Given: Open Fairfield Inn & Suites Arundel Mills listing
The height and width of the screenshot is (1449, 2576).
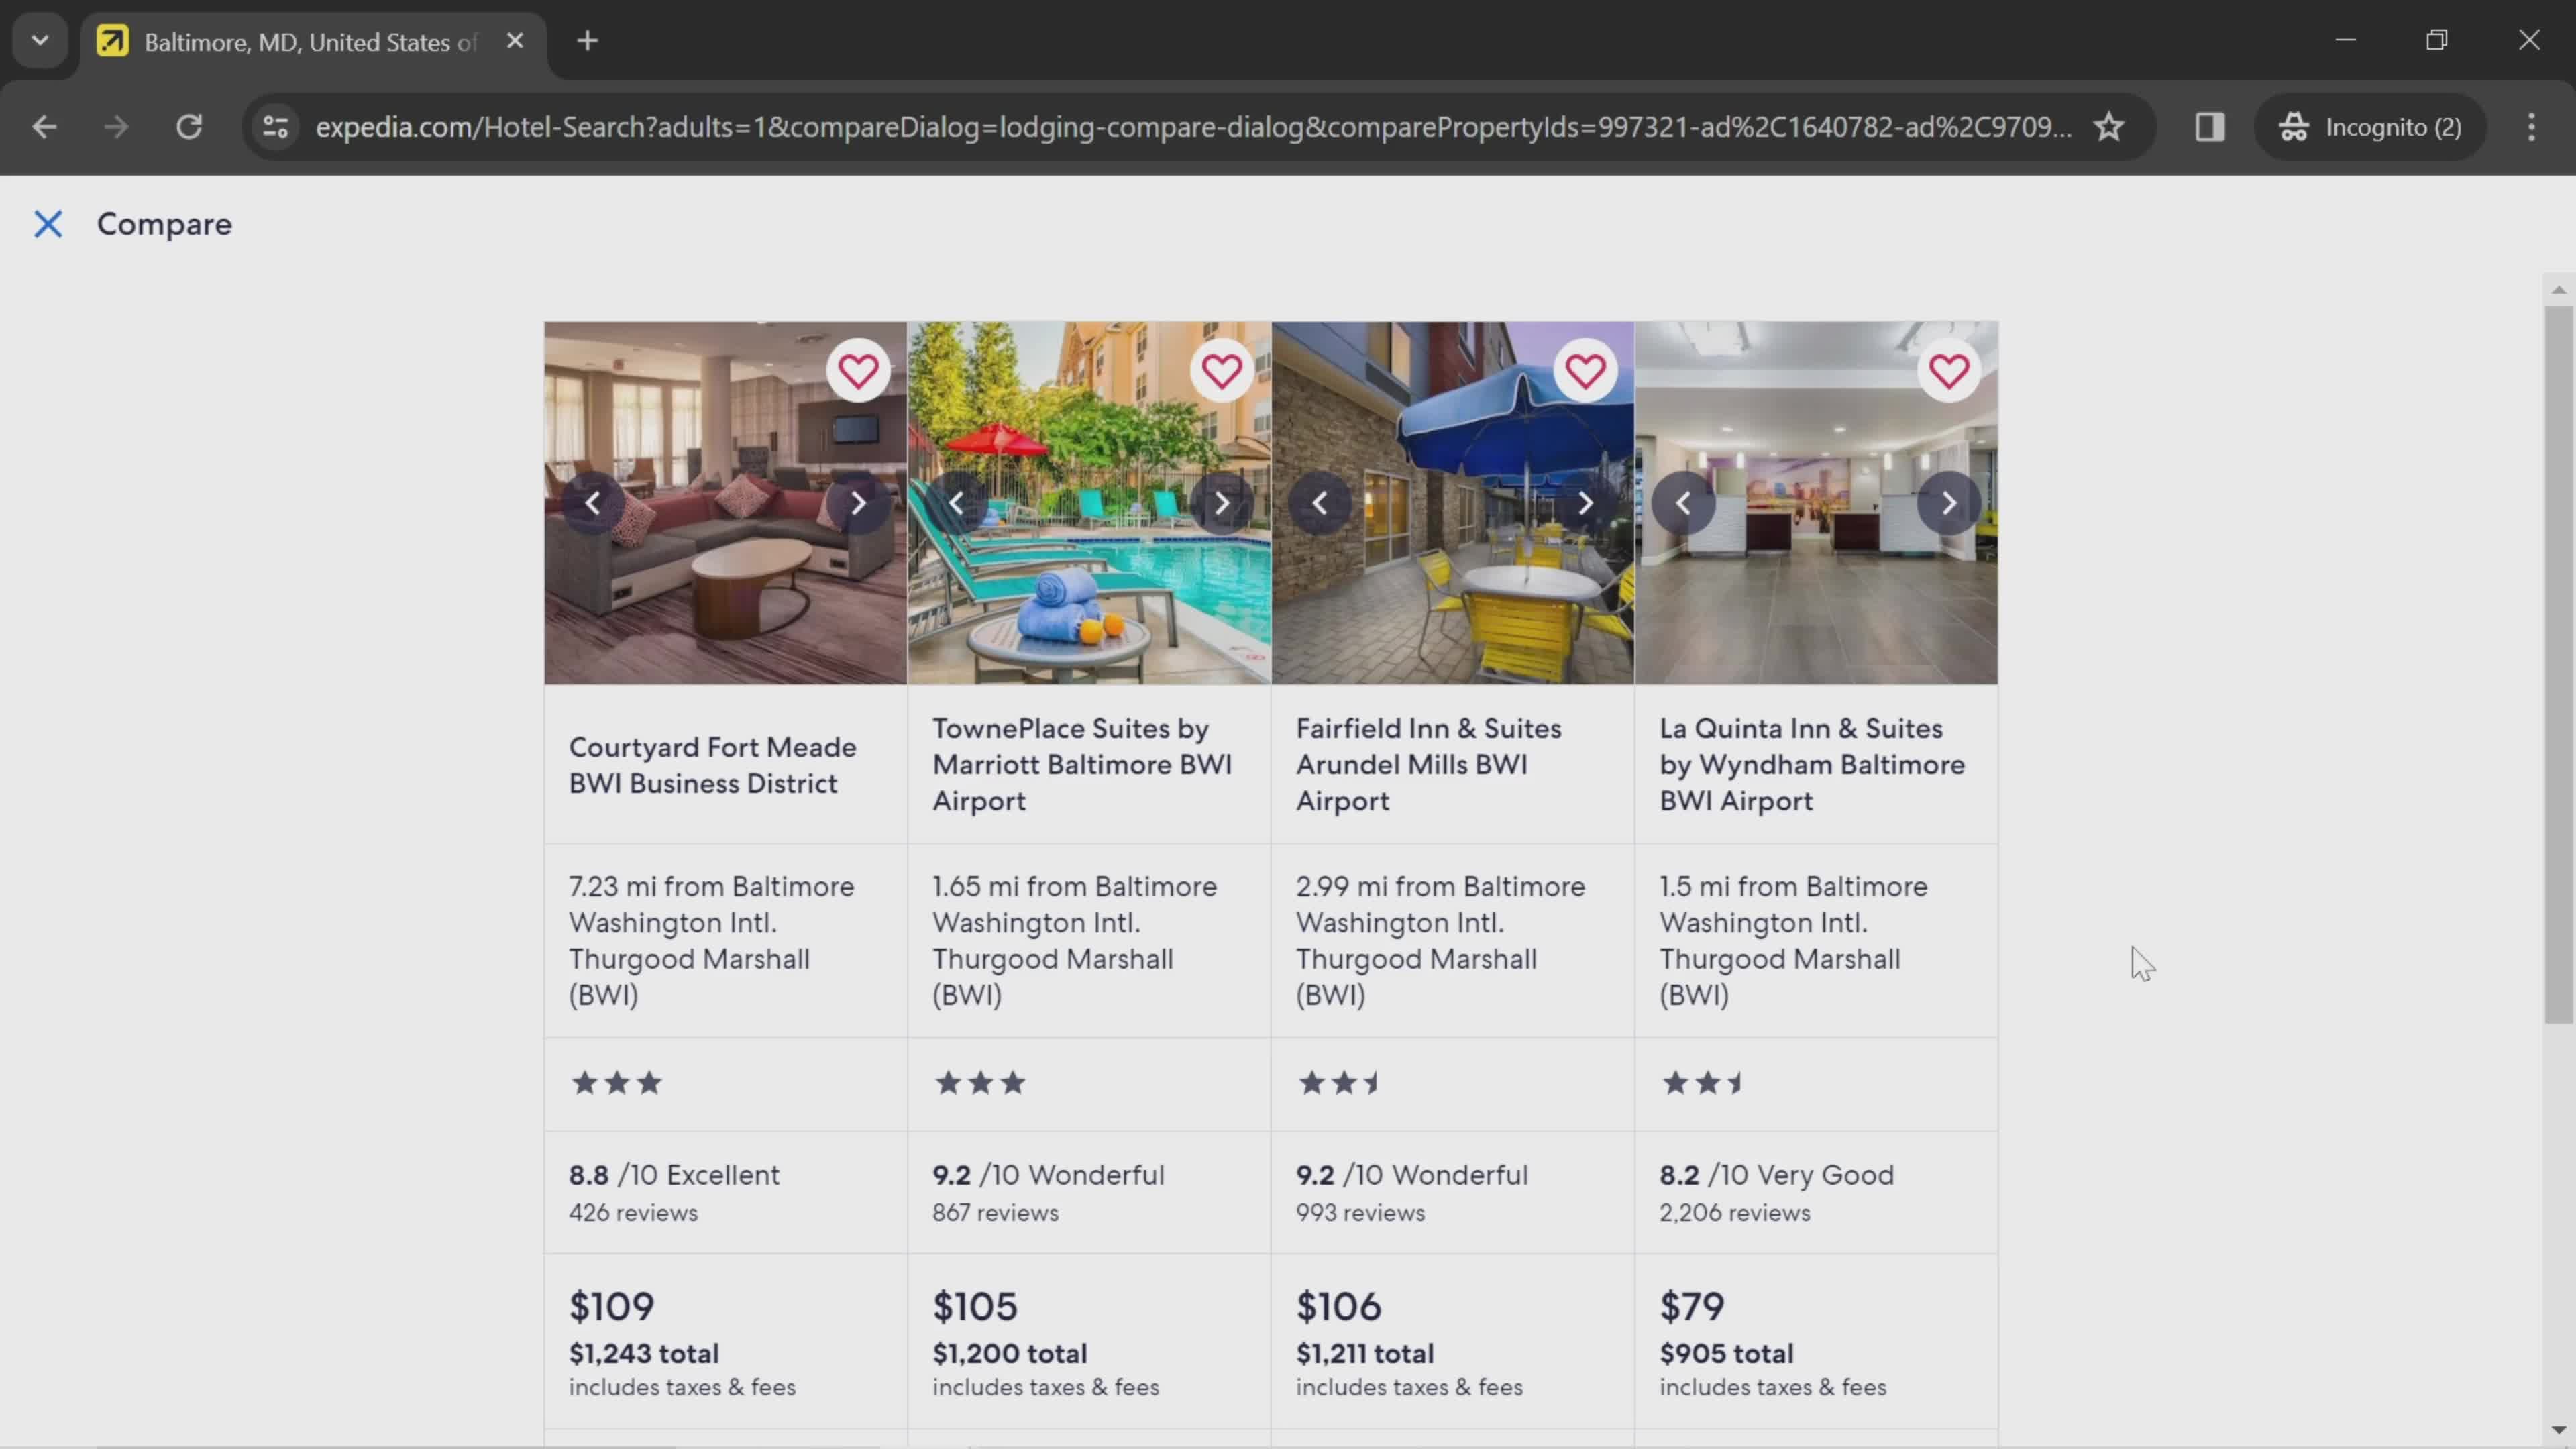Looking at the screenshot, I should [x=1428, y=765].
